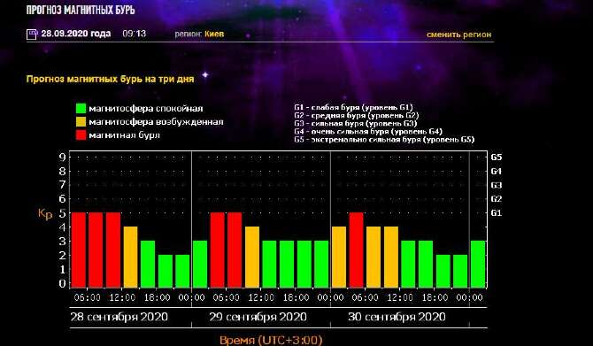This screenshot has height=346, width=593.
Task: Select the yellow bar near 12:00 on 28 сентября
Action: coord(130,258)
